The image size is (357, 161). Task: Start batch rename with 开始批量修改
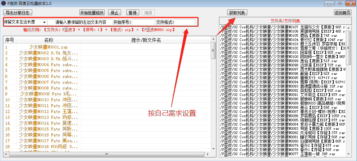click(x=92, y=13)
